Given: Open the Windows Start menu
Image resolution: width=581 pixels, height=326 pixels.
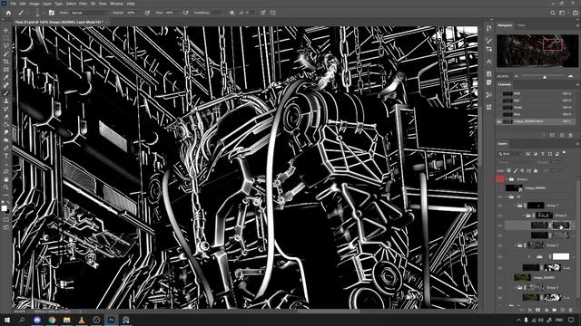Looking at the screenshot, I should (7, 320).
